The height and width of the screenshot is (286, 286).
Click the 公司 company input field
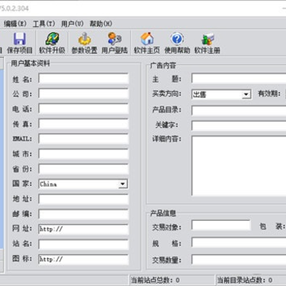coord(83,94)
